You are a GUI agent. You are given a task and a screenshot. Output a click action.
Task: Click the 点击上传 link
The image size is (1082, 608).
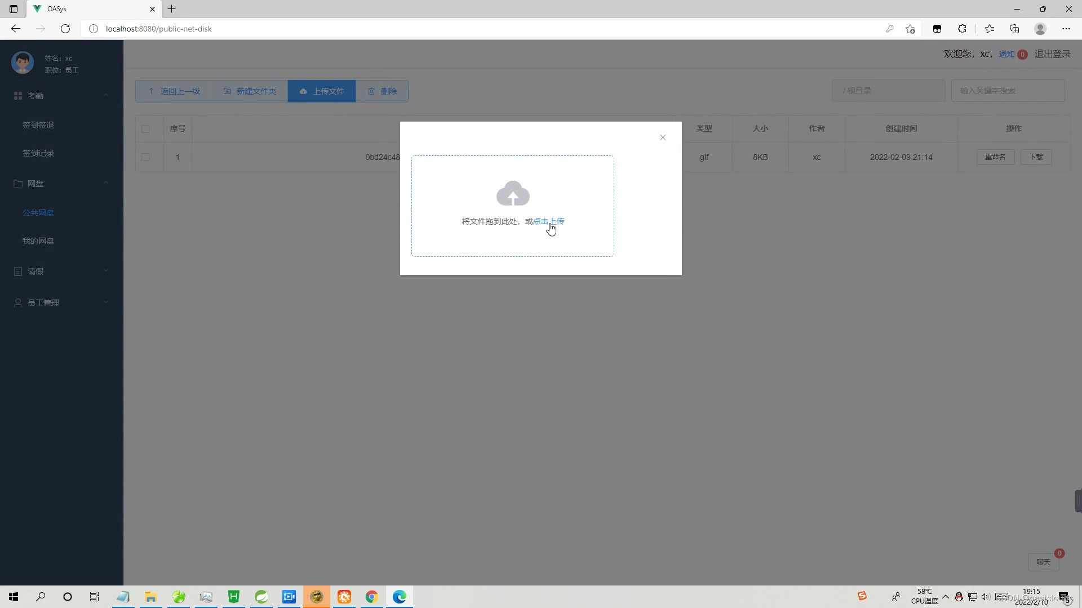pyautogui.click(x=548, y=221)
